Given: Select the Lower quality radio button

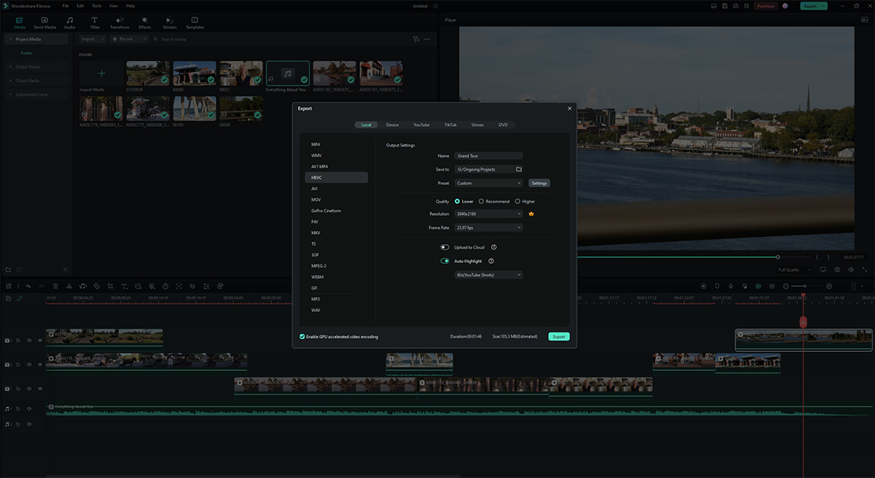Looking at the screenshot, I should pyautogui.click(x=457, y=202).
